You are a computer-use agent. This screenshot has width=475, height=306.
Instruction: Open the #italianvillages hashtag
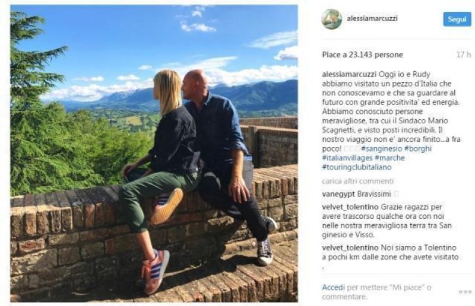click(x=347, y=158)
